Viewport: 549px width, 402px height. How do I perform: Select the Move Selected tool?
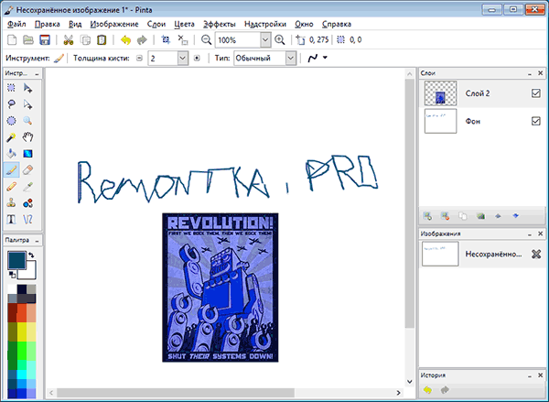[27, 88]
